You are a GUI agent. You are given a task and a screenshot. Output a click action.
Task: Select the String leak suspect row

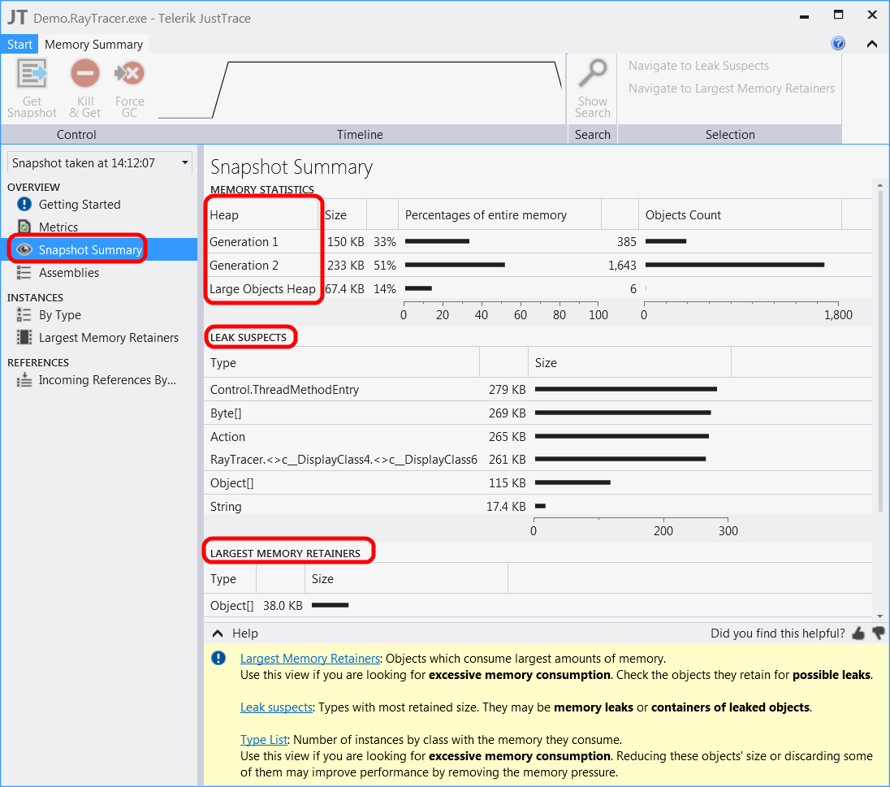(x=538, y=507)
